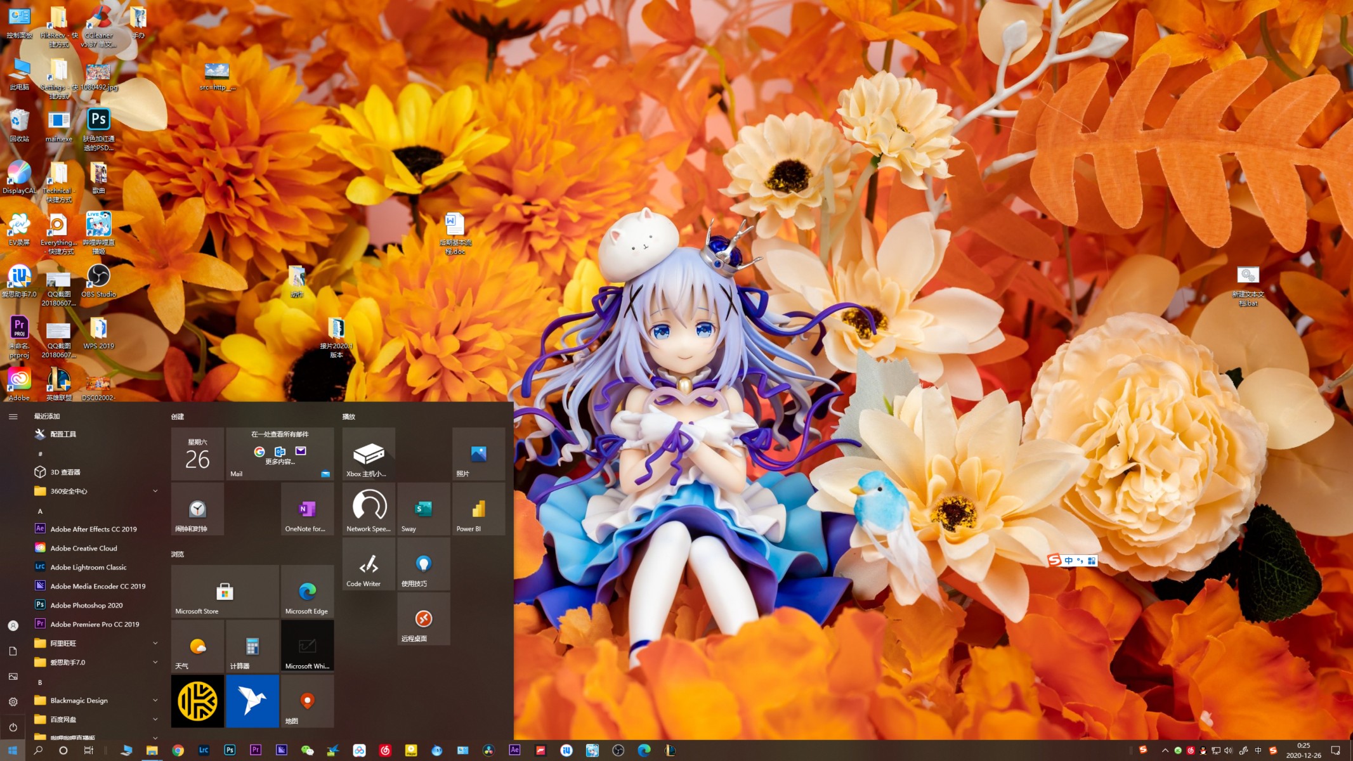Open DaVinci Resolve taskbar icon
Screen dimensions: 1353x761
pos(488,750)
